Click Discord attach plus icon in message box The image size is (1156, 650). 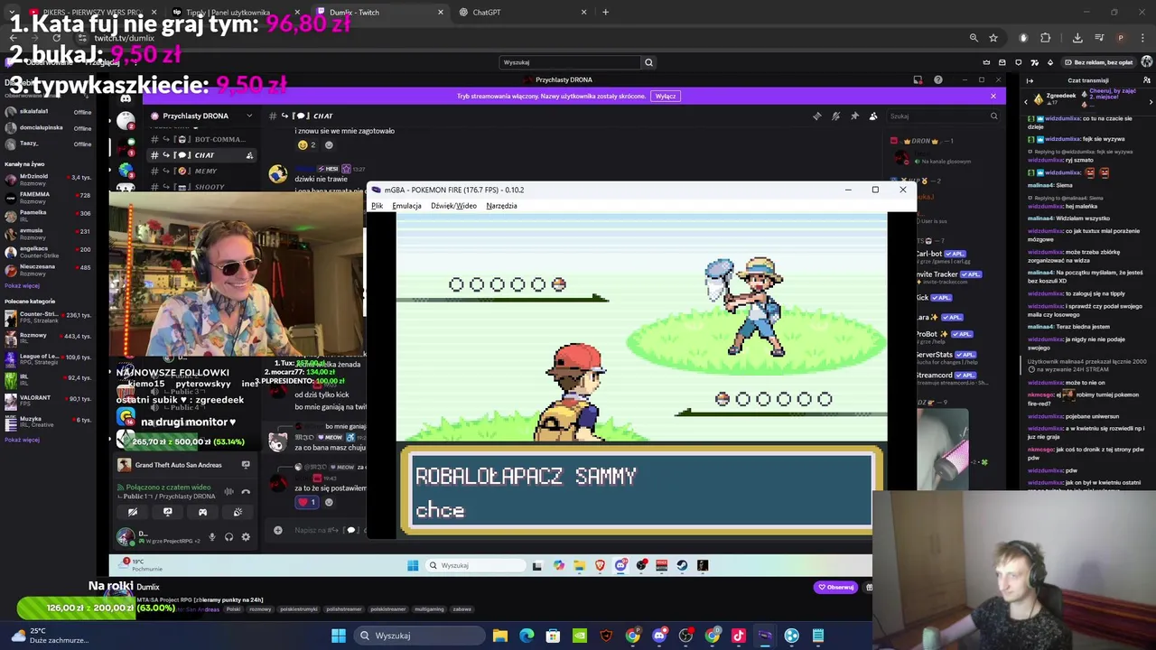click(278, 530)
